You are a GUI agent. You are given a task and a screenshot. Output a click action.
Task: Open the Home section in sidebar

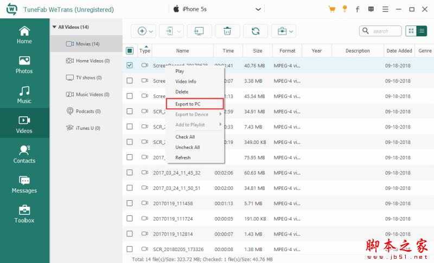(24, 35)
